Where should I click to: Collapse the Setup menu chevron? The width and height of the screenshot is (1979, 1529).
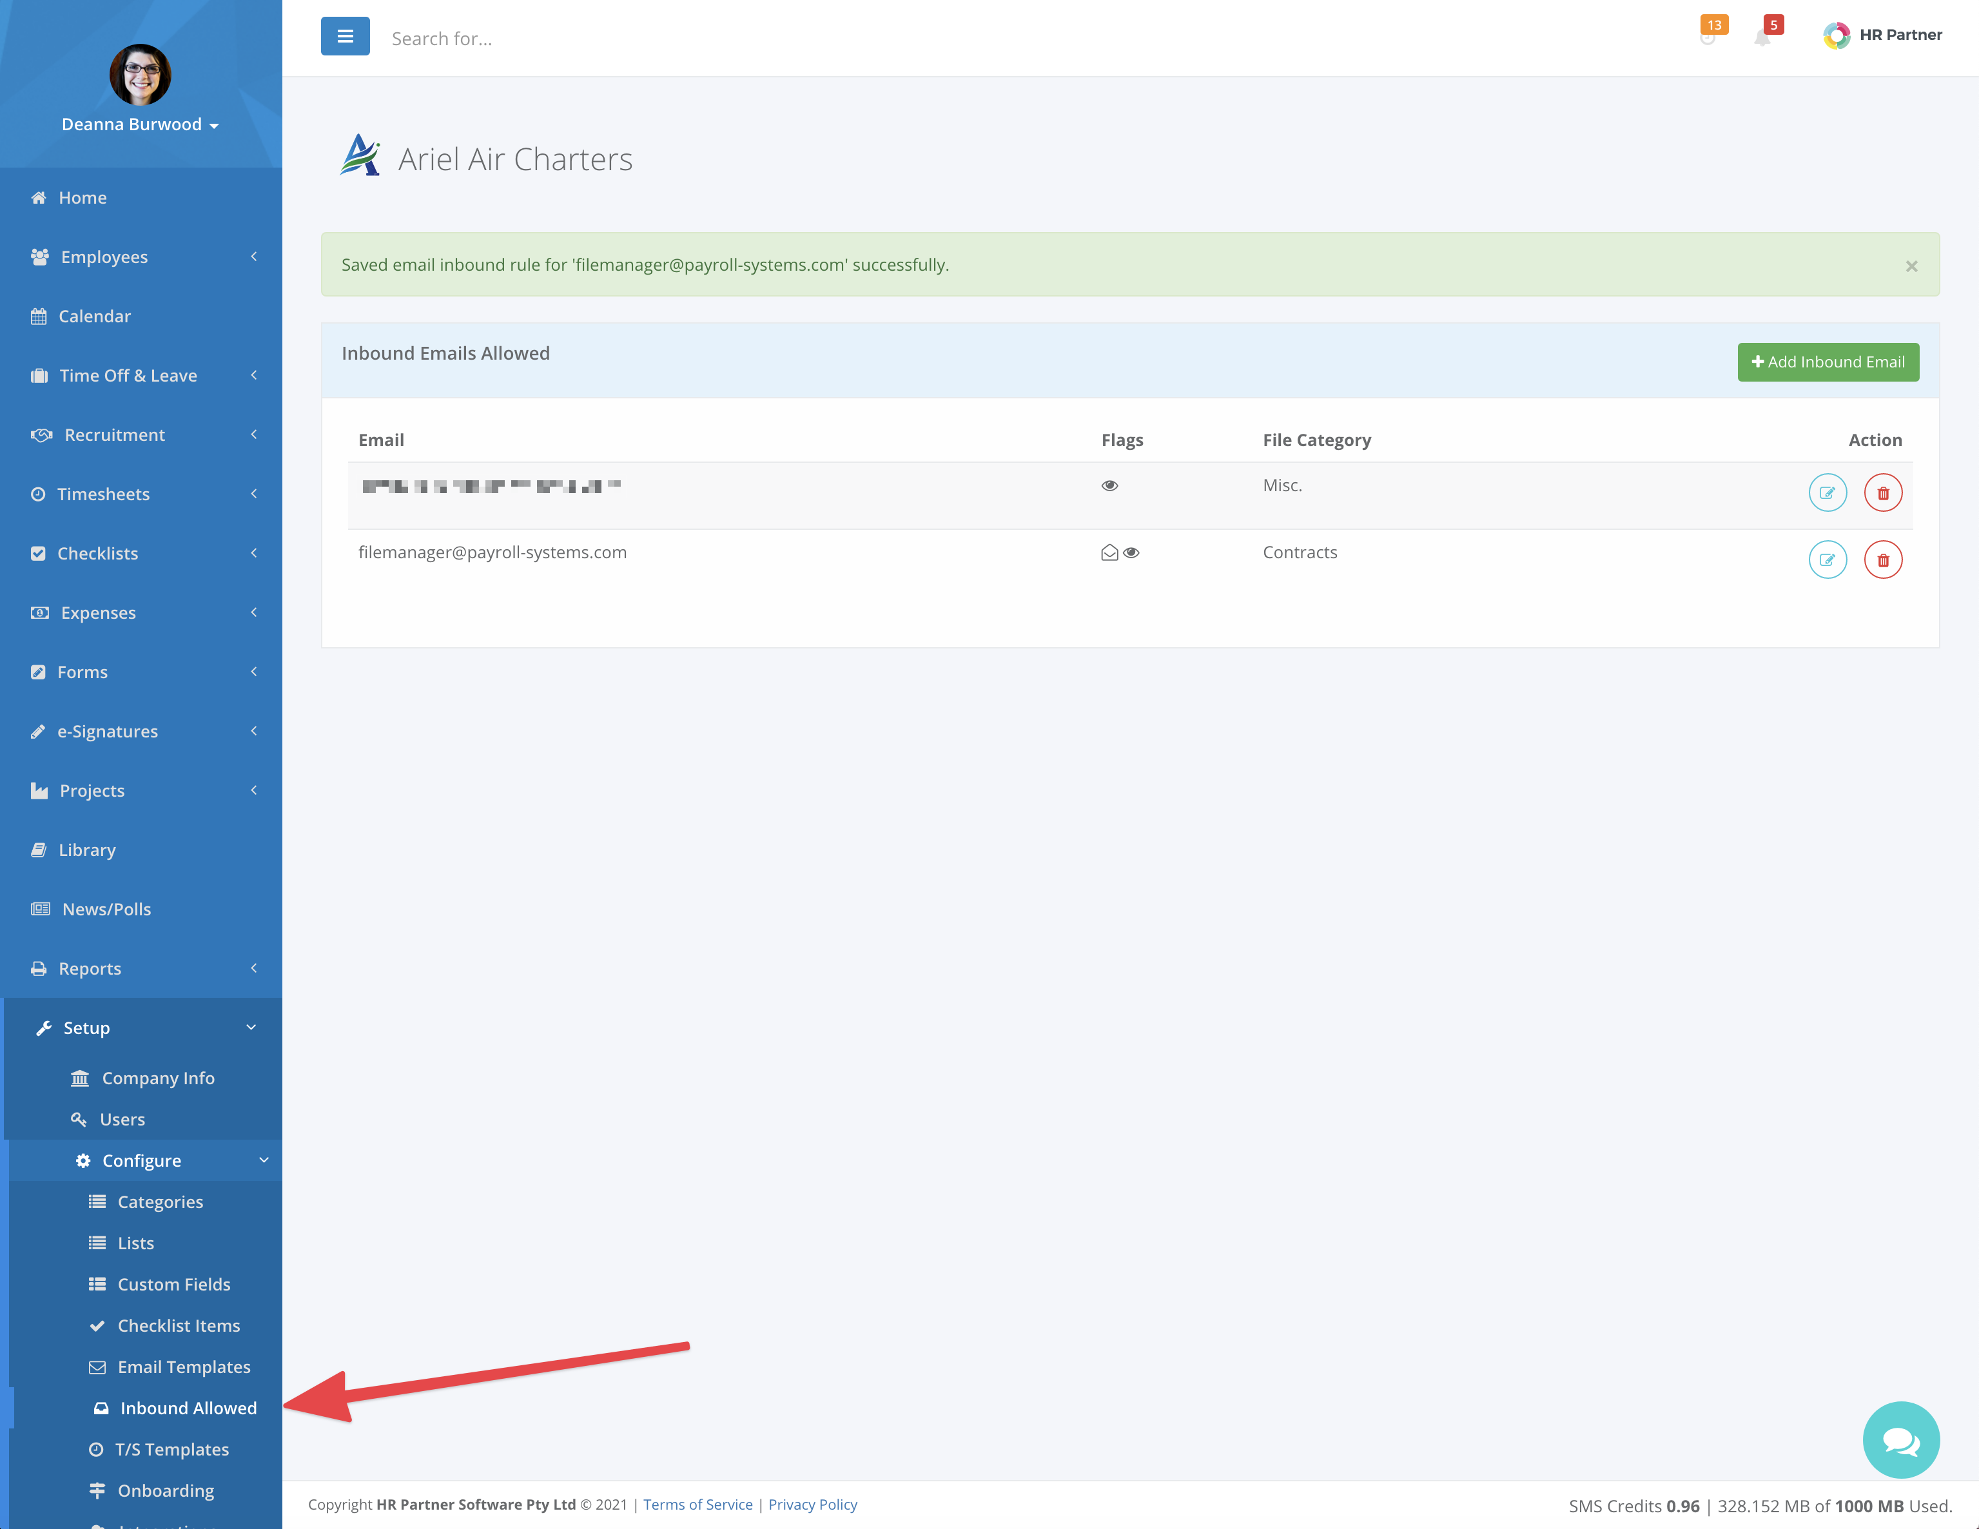click(251, 1027)
